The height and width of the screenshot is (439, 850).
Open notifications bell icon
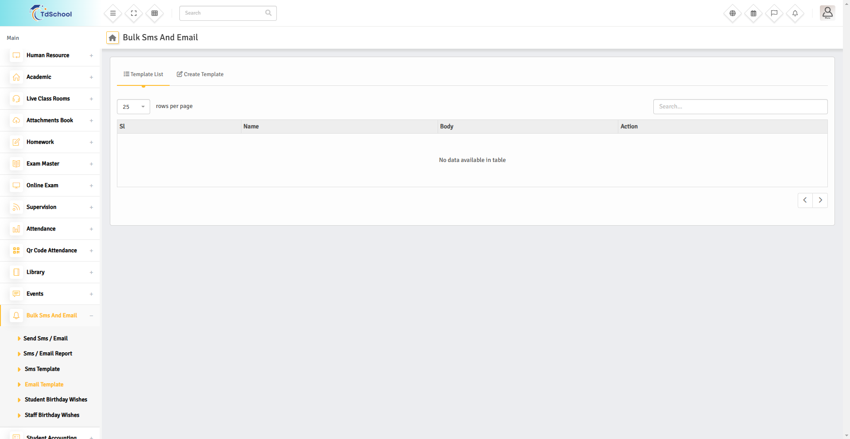tap(795, 13)
